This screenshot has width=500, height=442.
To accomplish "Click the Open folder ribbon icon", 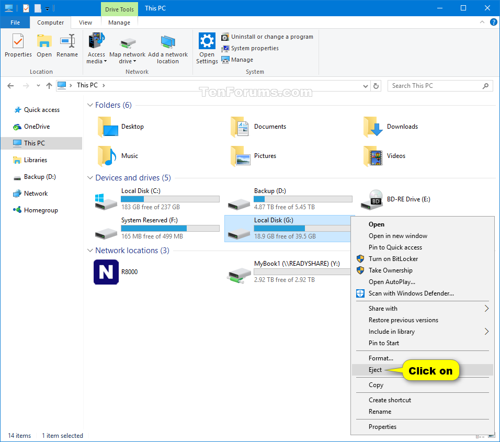I will coord(44,41).
